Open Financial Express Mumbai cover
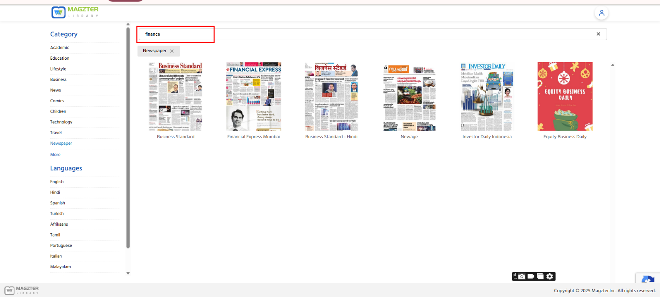Screen dimensions: 660x297 [x=253, y=96]
